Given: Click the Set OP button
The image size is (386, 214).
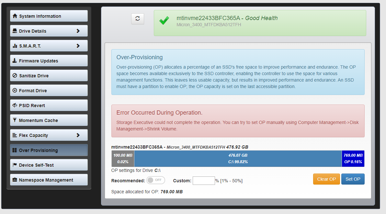Looking at the screenshot, I should pos(353,179).
